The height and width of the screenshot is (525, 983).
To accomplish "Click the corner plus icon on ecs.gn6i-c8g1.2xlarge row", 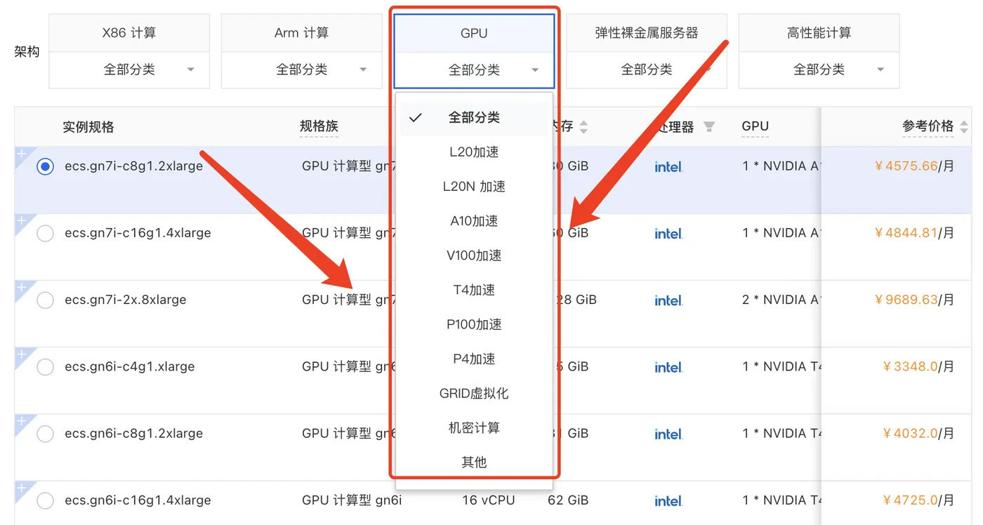I will point(21,420).
